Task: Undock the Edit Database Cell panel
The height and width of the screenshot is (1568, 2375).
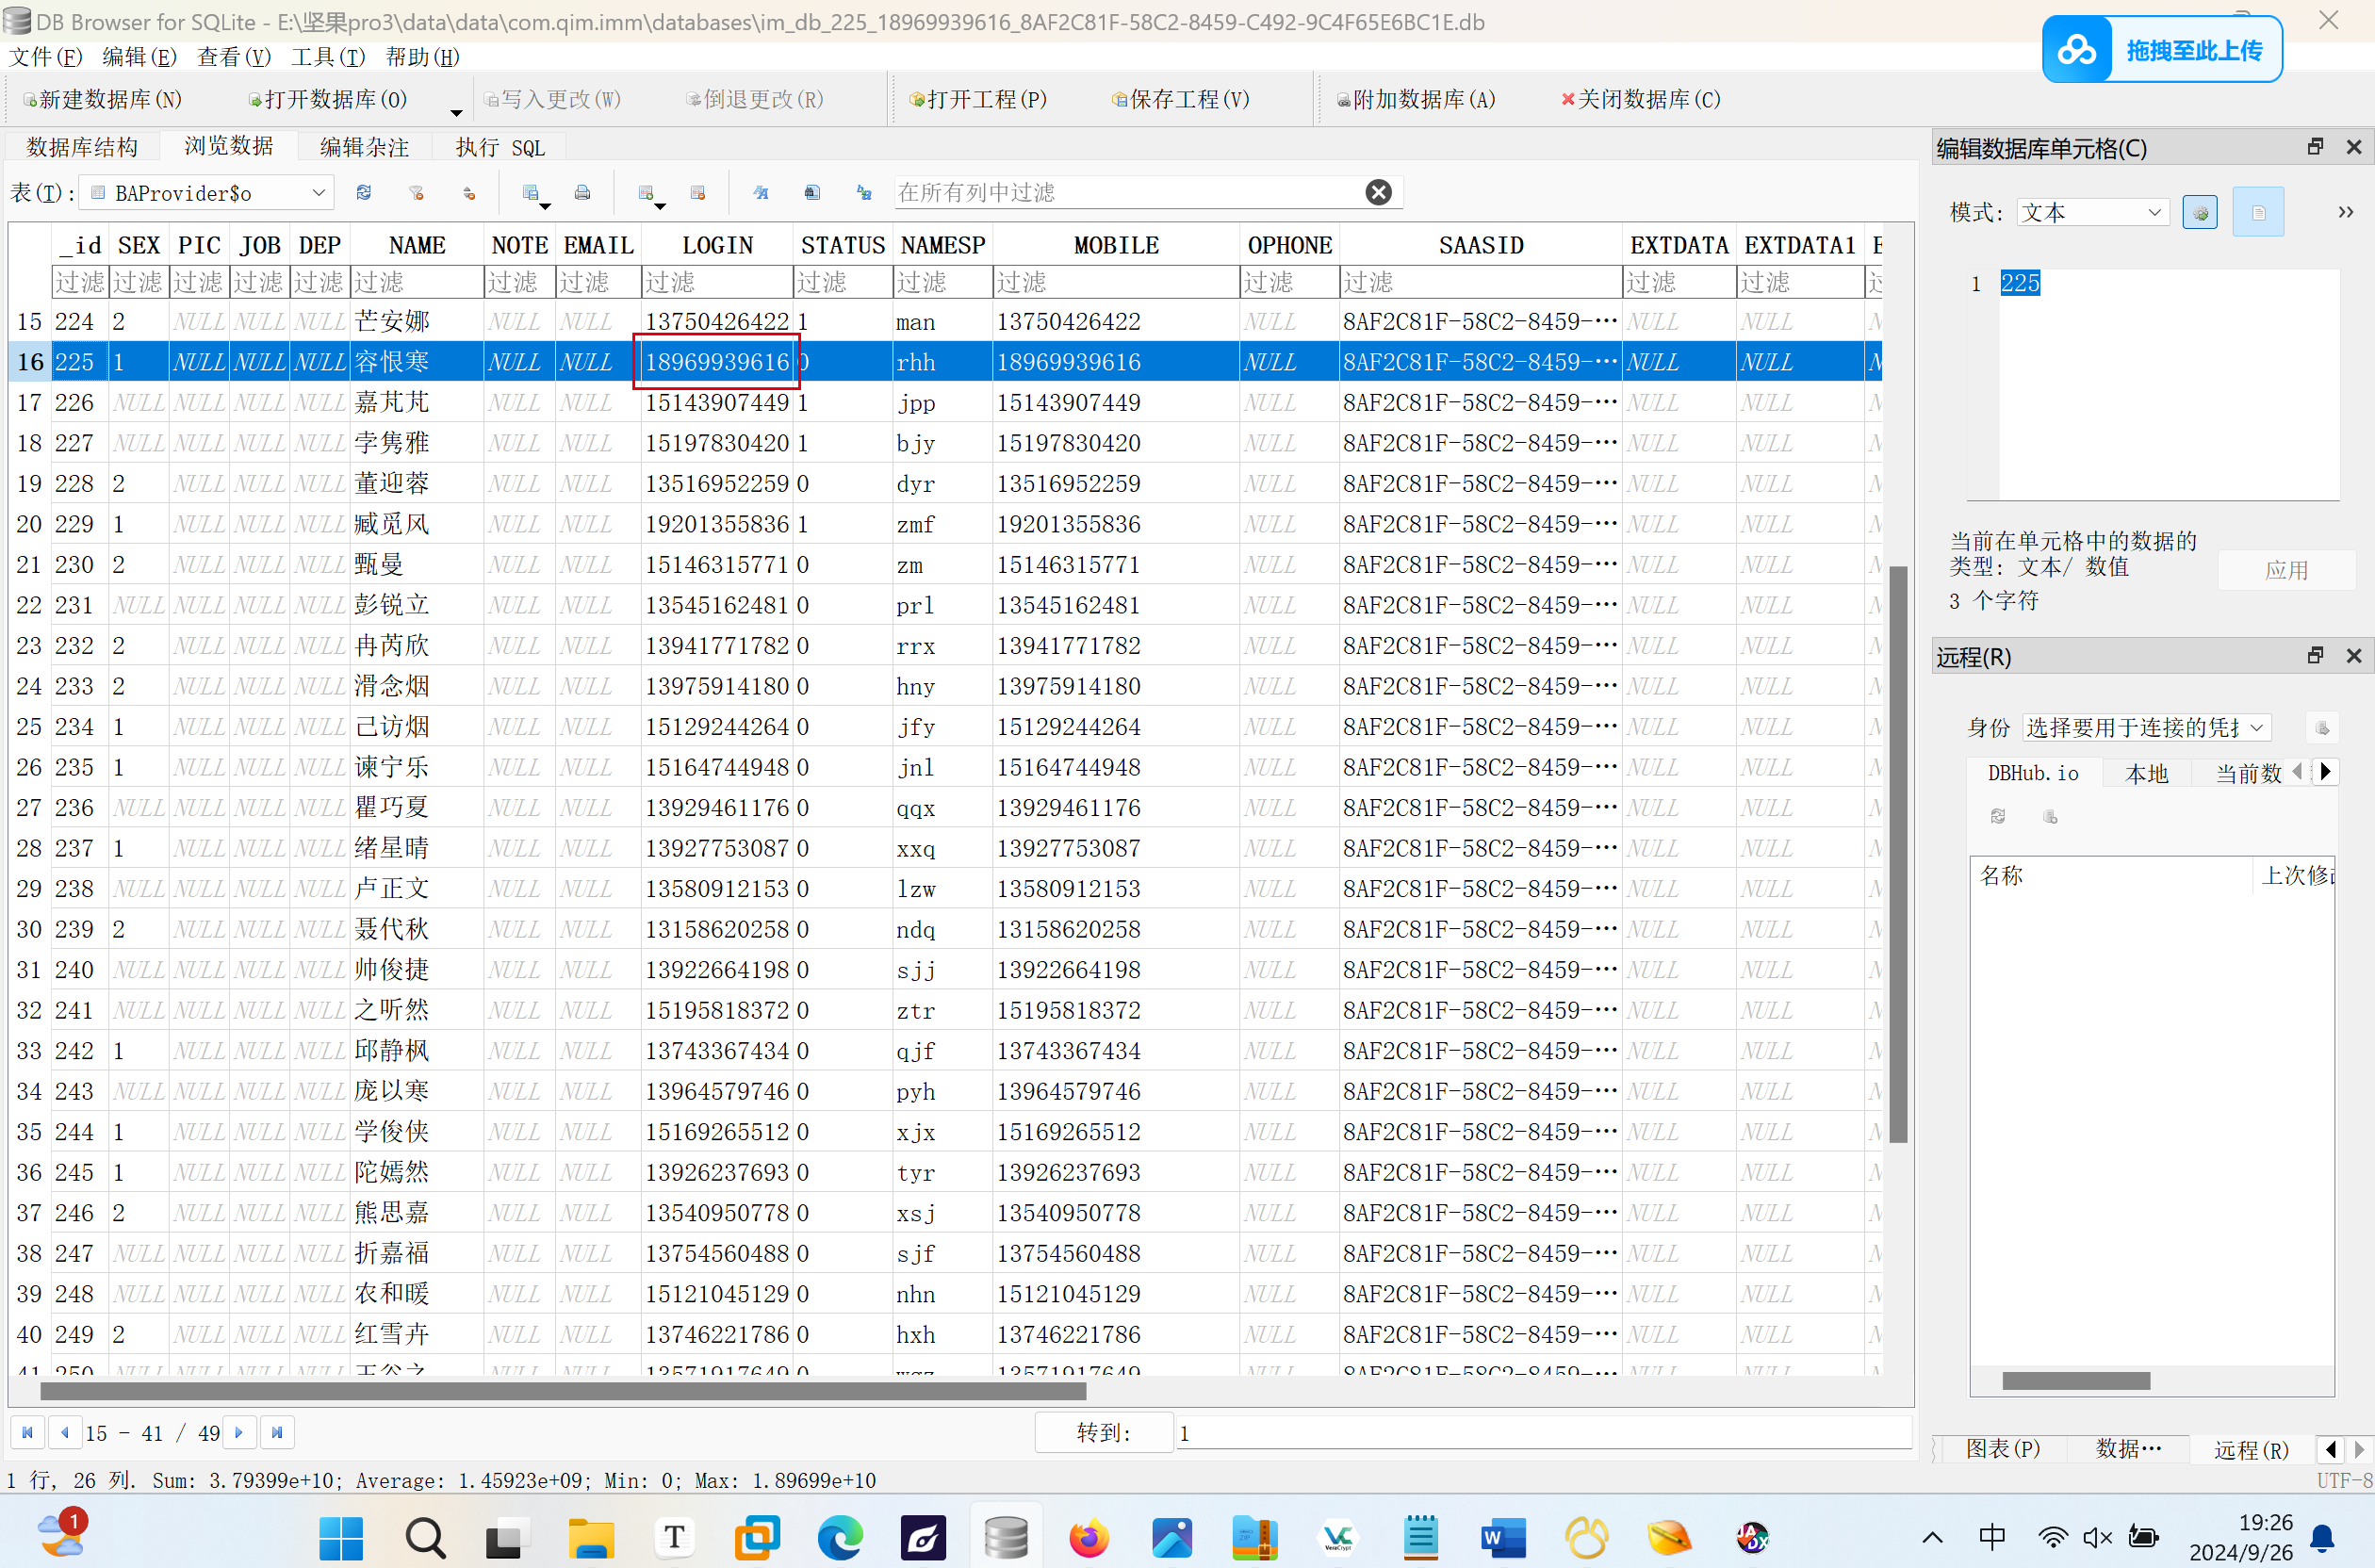Action: [x=2315, y=147]
